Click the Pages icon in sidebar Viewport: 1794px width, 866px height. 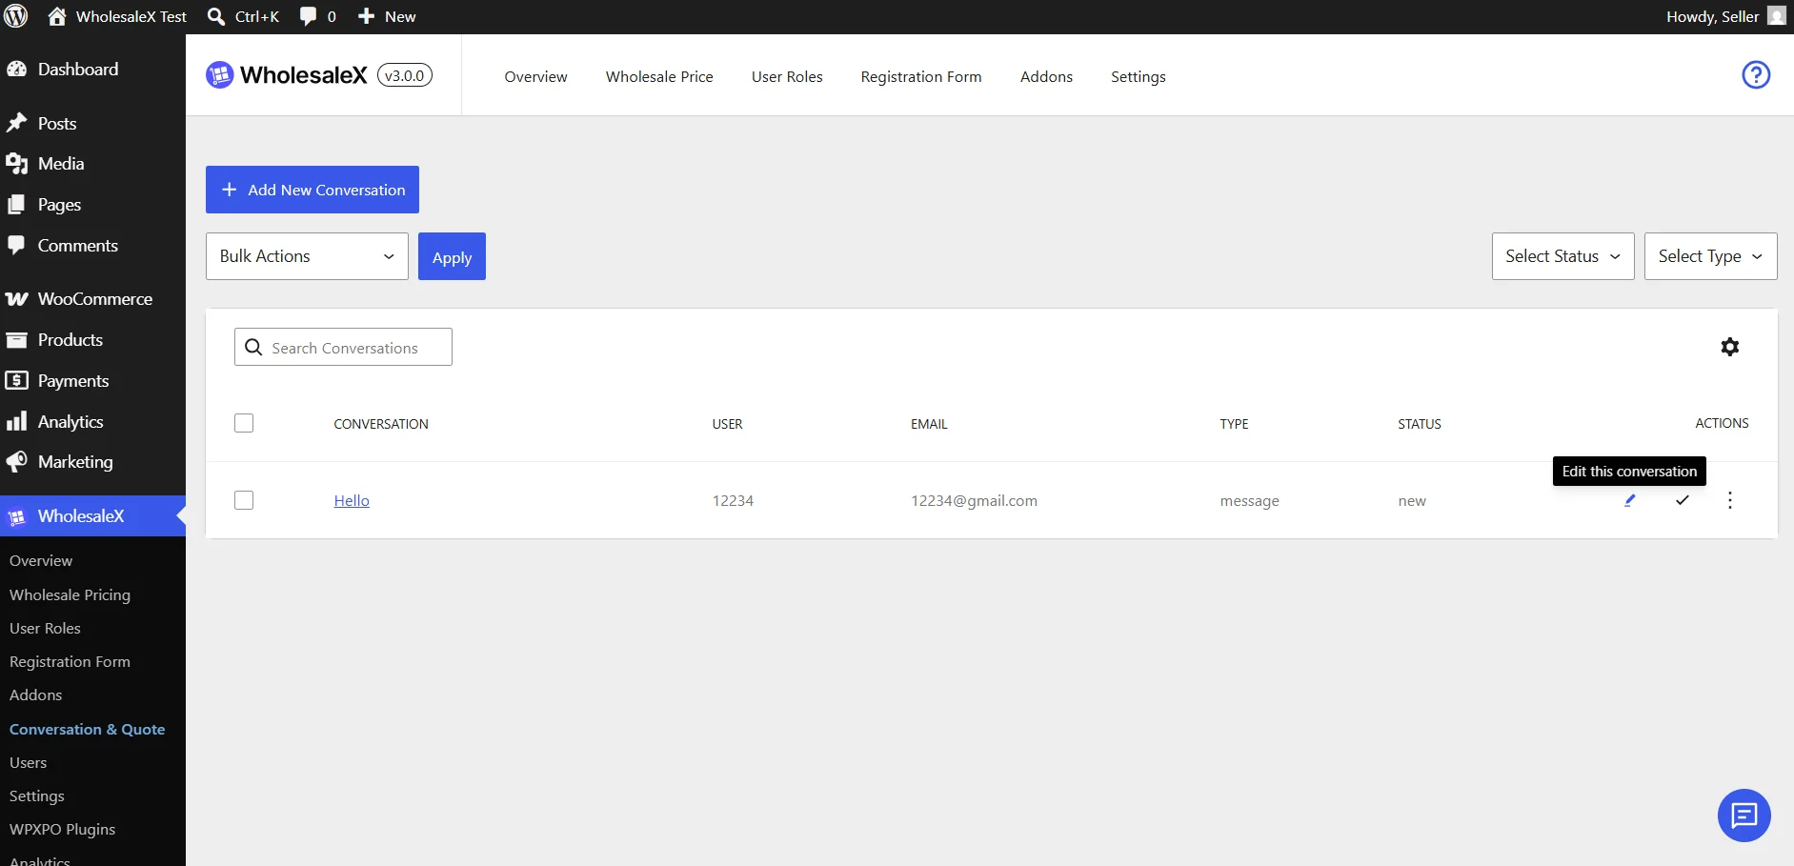(16, 205)
